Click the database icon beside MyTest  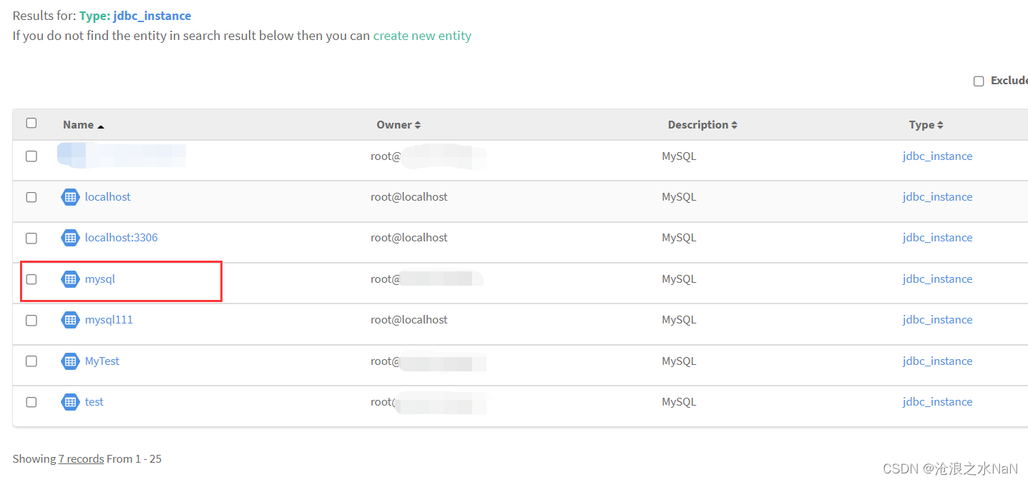click(70, 361)
